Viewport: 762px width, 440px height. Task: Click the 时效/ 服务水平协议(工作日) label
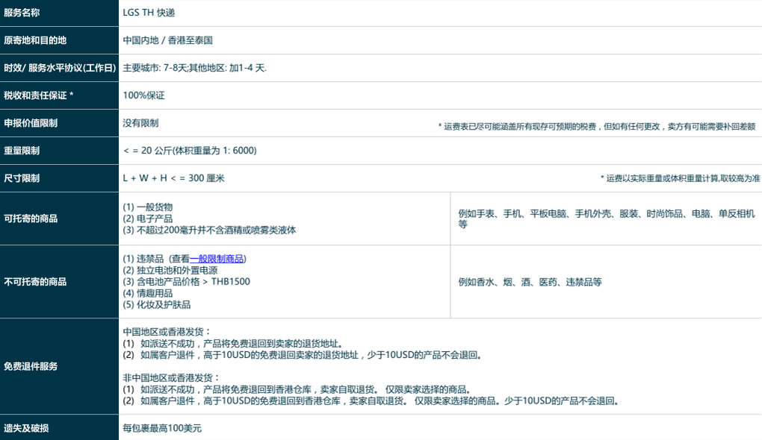click(59, 68)
